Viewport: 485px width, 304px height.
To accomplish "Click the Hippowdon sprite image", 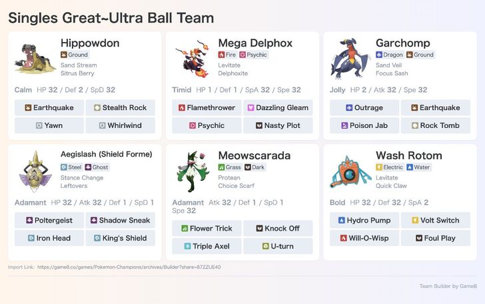I will (x=34, y=59).
